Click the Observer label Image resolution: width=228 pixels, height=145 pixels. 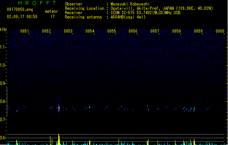click(74, 4)
